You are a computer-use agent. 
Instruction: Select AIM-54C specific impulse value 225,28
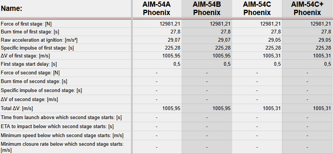point(273,48)
